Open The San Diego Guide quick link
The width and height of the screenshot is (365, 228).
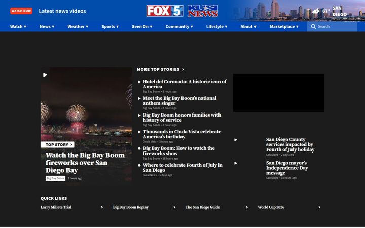tap(202, 207)
